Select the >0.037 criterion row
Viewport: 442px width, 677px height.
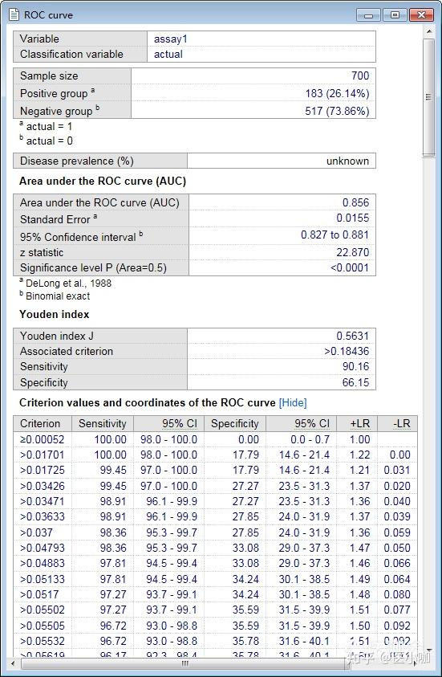[x=215, y=532]
